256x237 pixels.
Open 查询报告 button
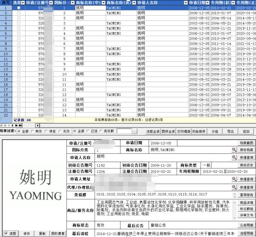pyautogui.click(x=247, y=195)
